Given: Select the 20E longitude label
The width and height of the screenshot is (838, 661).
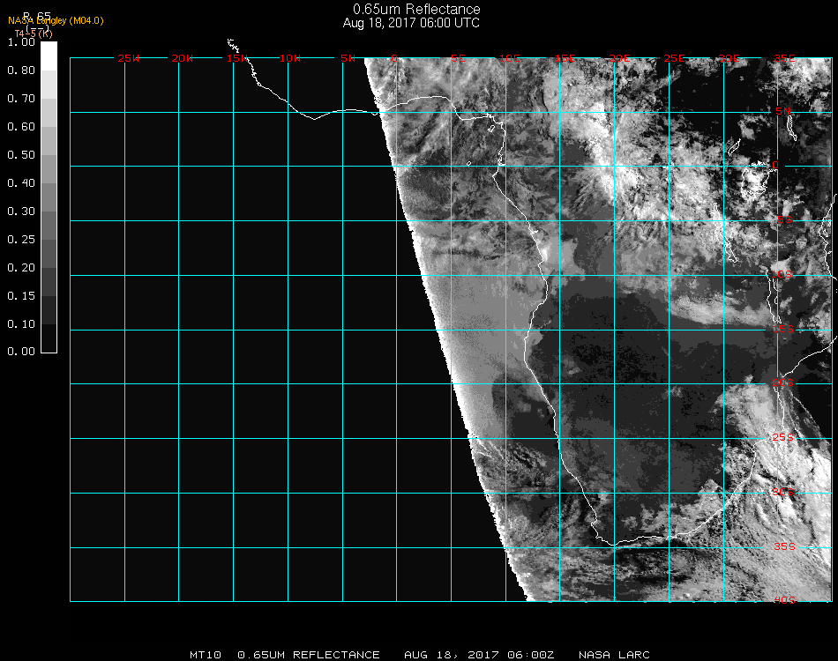Looking at the screenshot, I should click(x=620, y=58).
